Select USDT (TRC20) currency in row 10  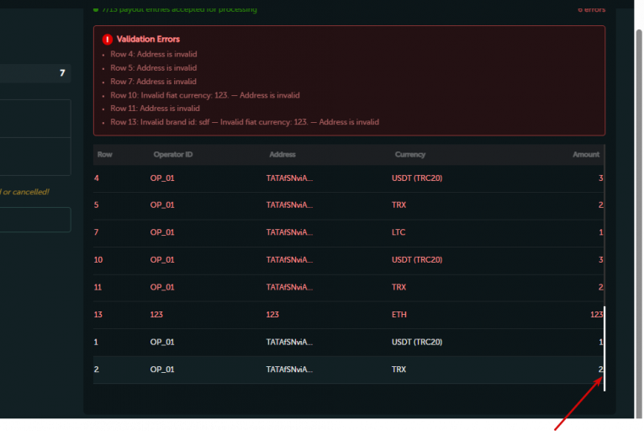tap(417, 260)
